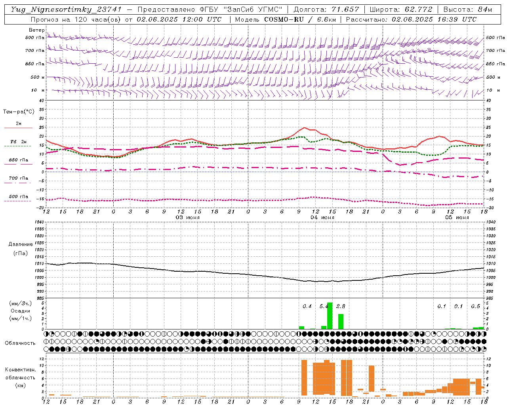507x405 pixels.
Task: Click the Td 2м dew point legend entry
Action: (x=18, y=143)
